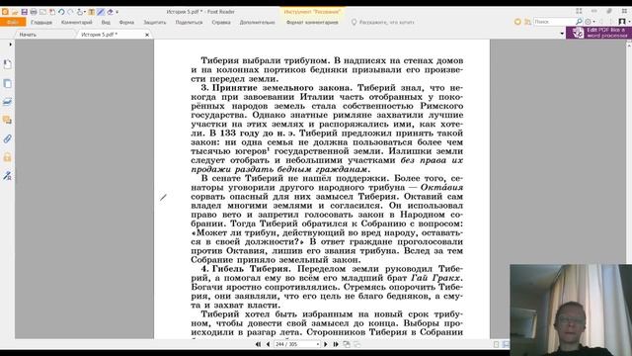Screen dimensions: 632x356
Task: Click the Open file folder icon
Action: [x=15, y=12]
